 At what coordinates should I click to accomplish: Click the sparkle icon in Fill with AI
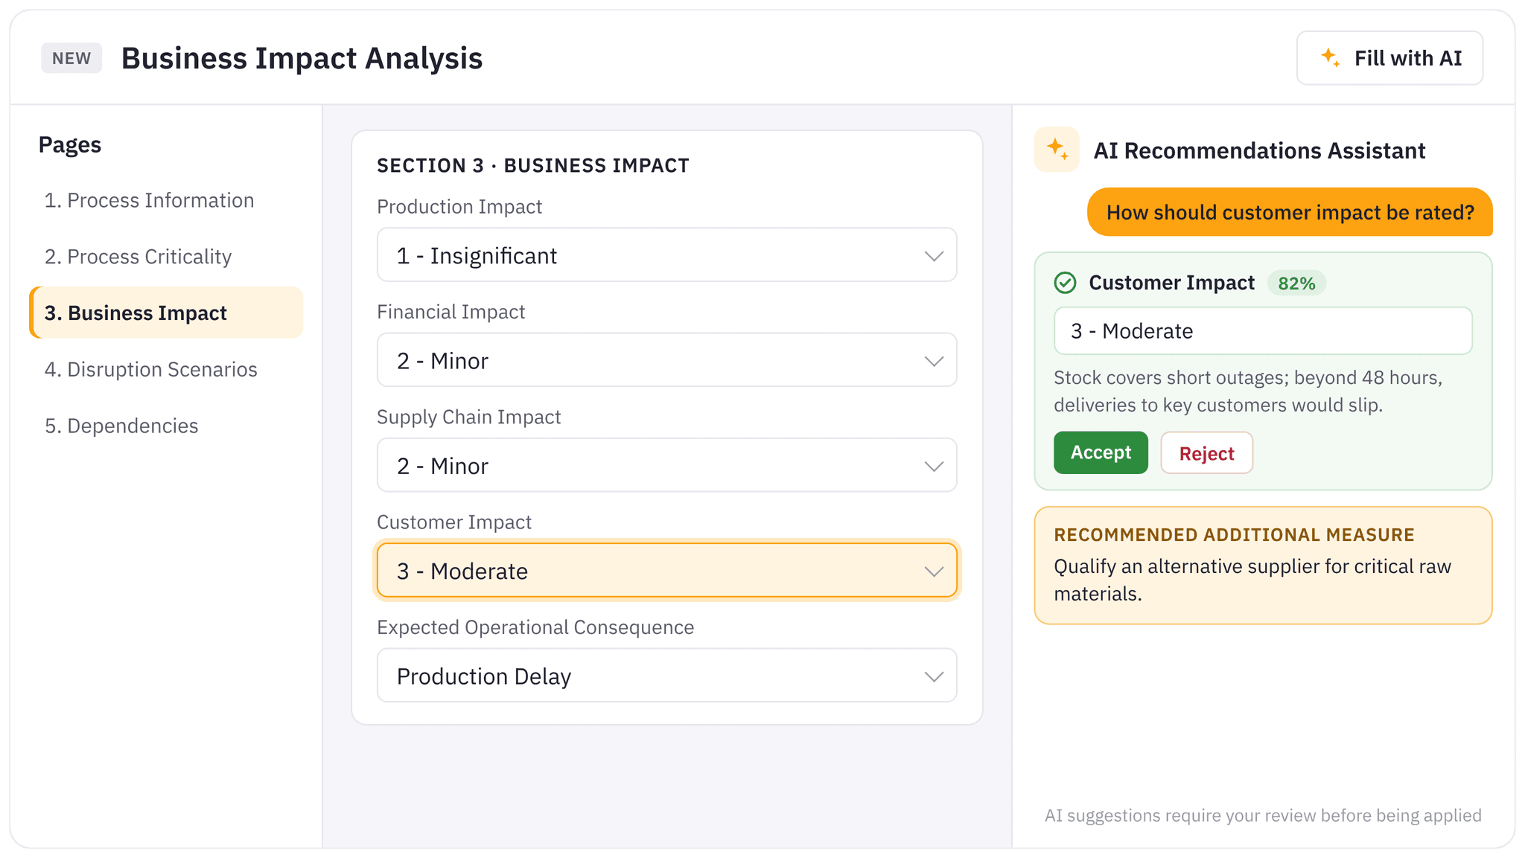(1330, 58)
